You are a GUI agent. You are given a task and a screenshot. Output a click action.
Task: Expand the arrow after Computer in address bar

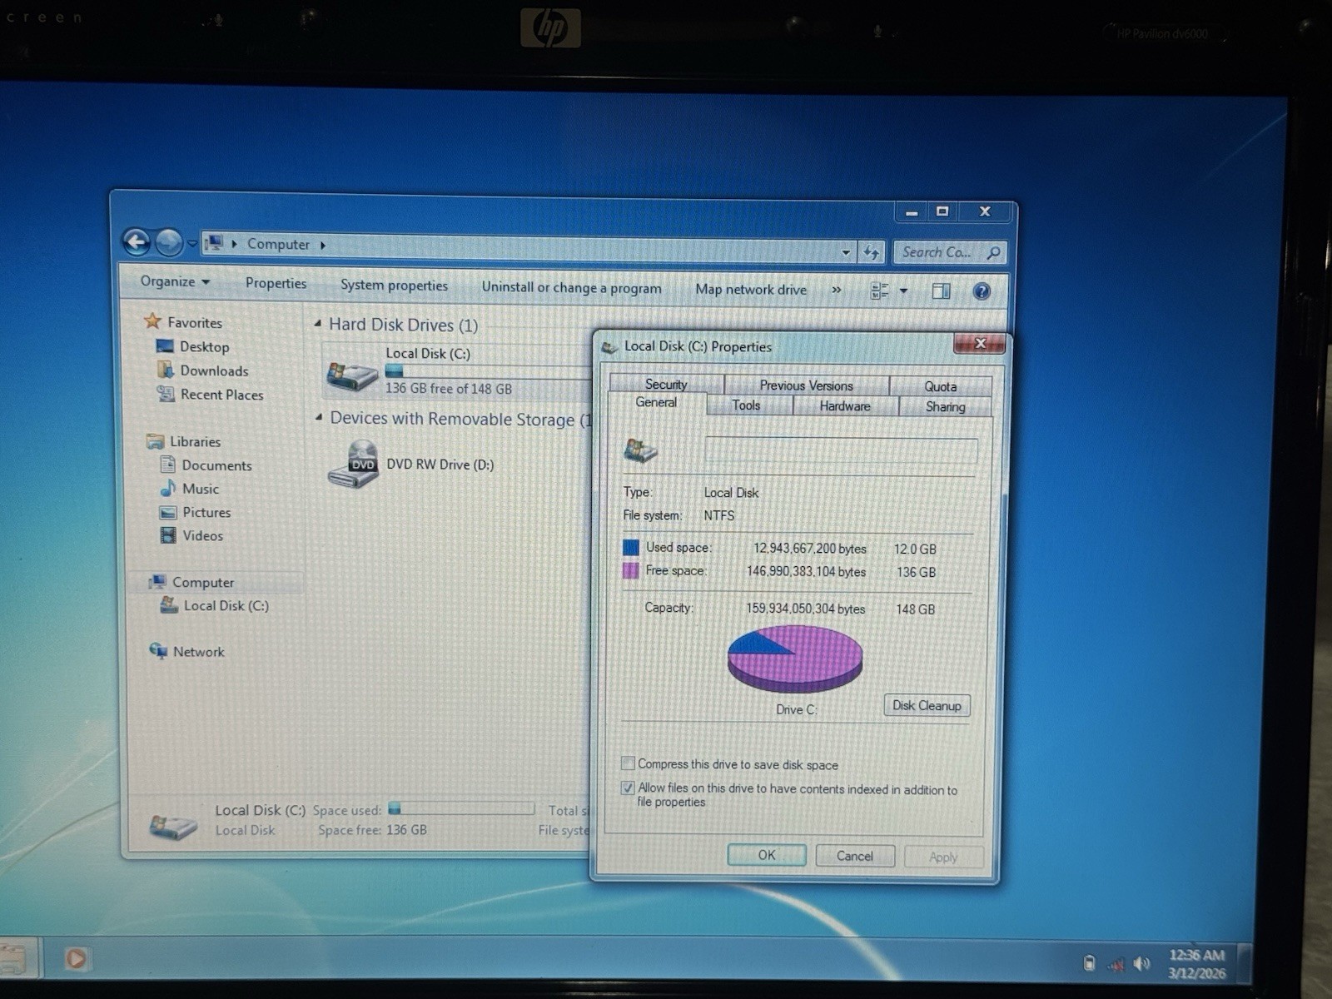[323, 245]
